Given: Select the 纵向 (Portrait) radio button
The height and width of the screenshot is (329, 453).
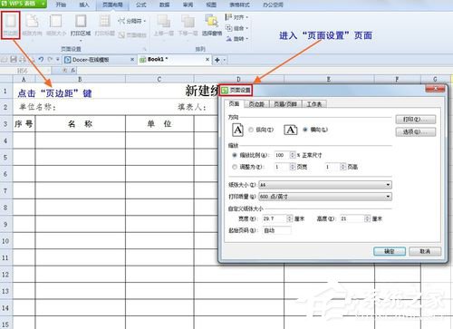Looking at the screenshot, I should [251, 130].
